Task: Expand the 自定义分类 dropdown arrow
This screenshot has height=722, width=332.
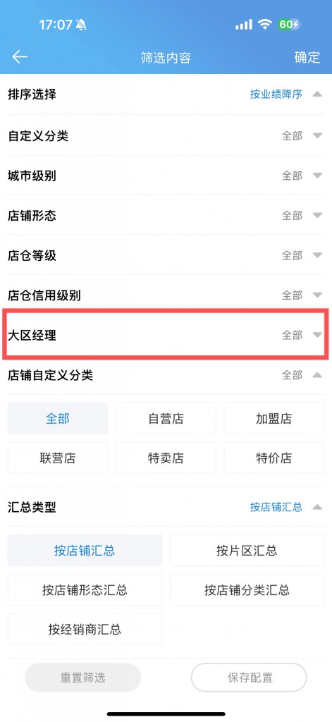Action: (316, 136)
